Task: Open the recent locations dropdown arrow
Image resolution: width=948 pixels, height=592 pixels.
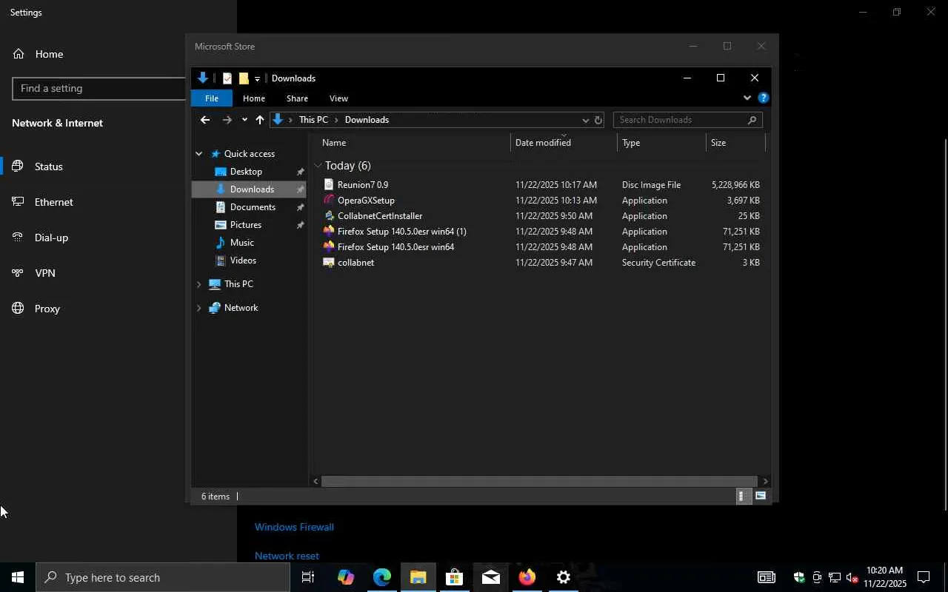Action: point(244,120)
